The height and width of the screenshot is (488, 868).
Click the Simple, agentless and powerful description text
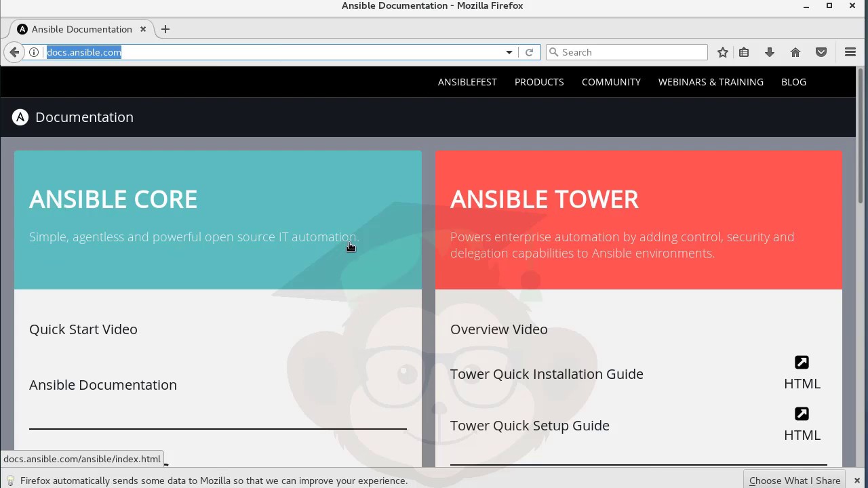pyautogui.click(x=194, y=237)
